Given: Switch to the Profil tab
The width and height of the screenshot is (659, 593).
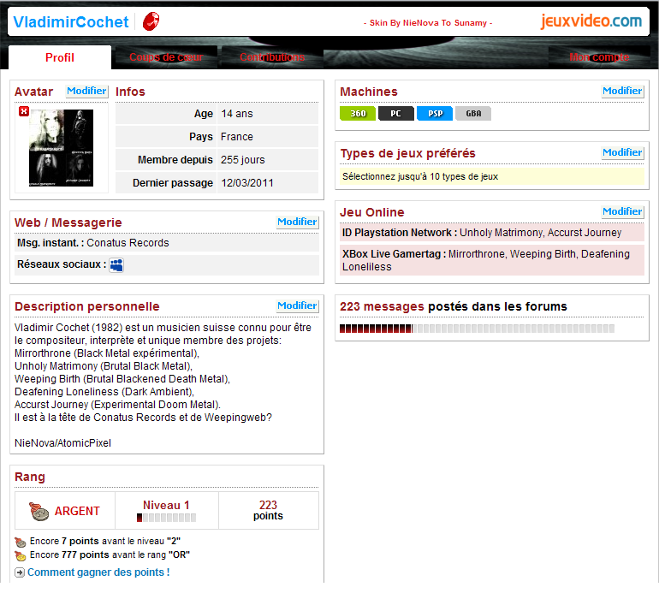Looking at the screenshot, I should 60,57.
